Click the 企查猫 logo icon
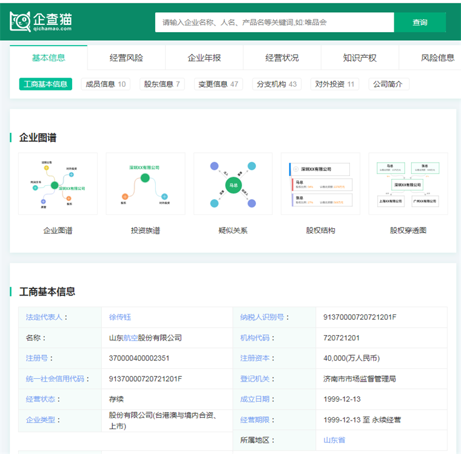Image resolution: width=461 pixels, height=454 pixels. tap(20, 22)
